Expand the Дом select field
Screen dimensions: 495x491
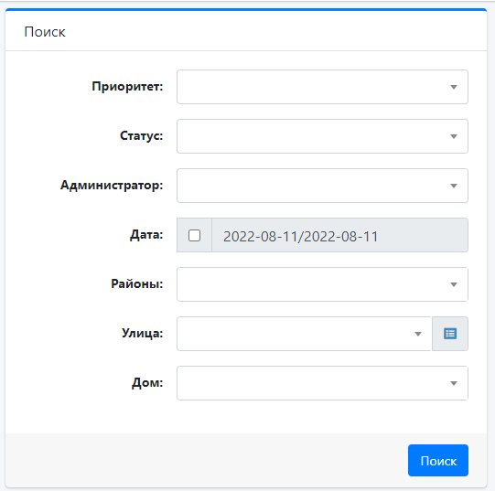(x=322, y=383)
